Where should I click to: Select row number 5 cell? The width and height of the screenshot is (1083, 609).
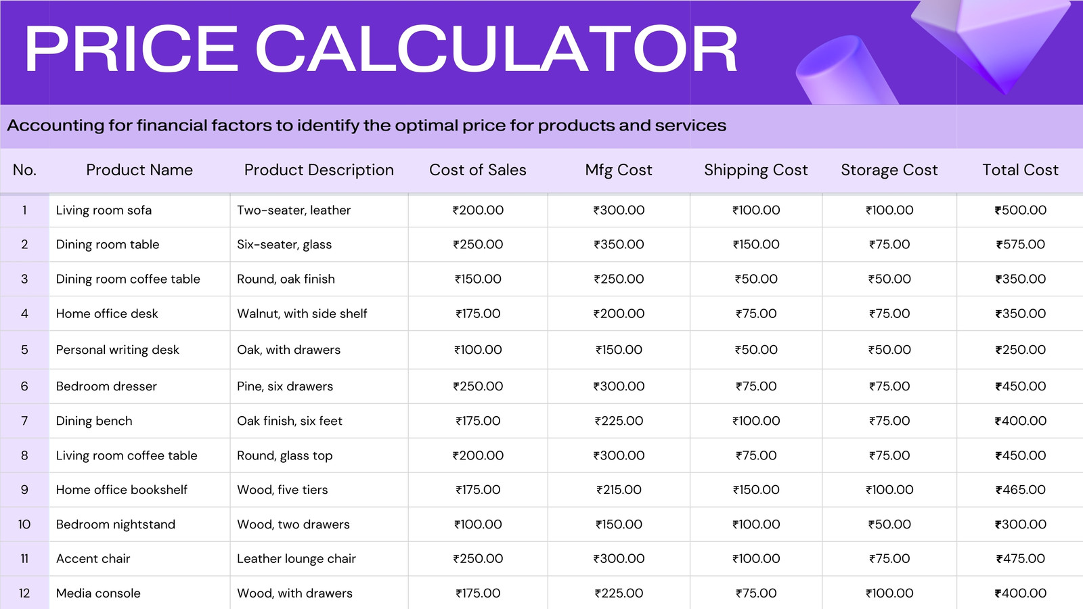coord(24,350)
